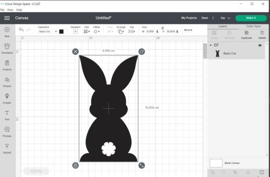The height and width of the screenshot is (177, 270).
Task: Open My Projects
Action: (x=189, y=18)
